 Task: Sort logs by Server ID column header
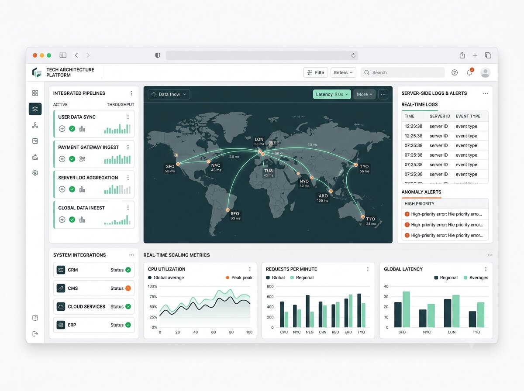[x=440, y=116]
